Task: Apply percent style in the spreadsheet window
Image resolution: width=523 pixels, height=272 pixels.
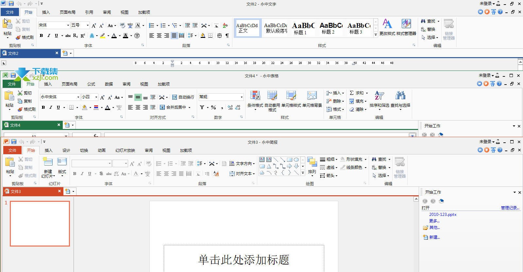Action: tap(213, 107)
